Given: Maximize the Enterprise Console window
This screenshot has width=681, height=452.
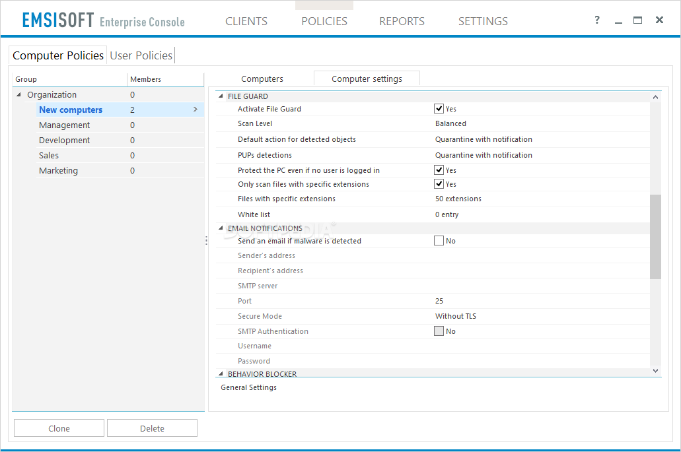Looking at the screenshot, I should click(637, 20).
